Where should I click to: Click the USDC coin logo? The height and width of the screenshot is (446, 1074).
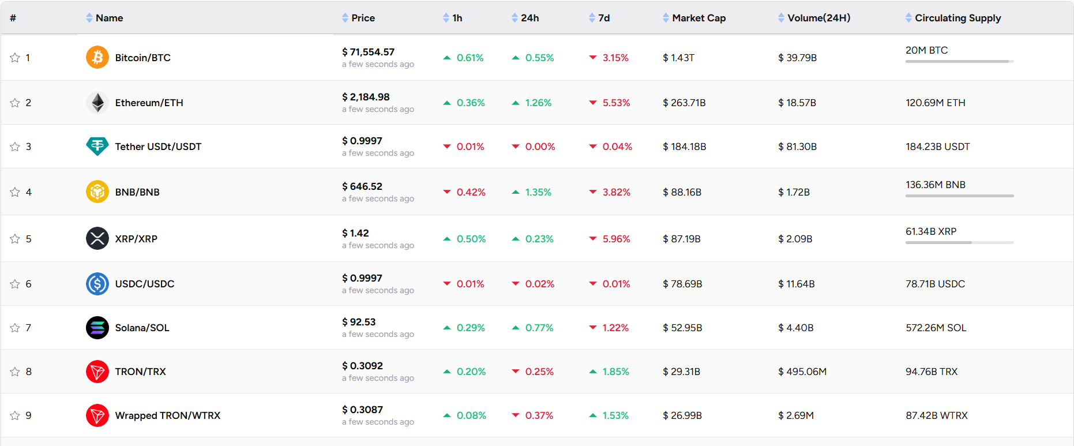tap(97, 283)
